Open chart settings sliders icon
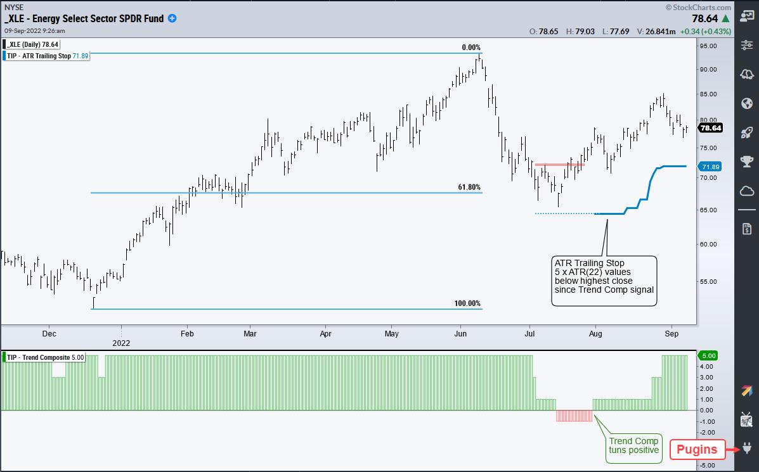This screenshot has height=472, width=759. point(746,45)
